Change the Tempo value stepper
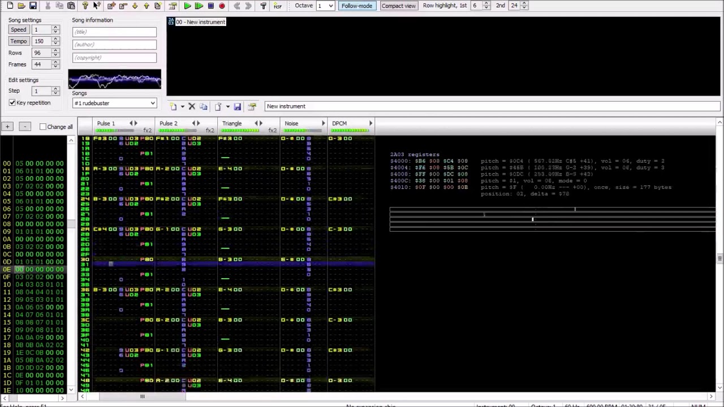This screenshot has width=724, height=407. [55, 41]
